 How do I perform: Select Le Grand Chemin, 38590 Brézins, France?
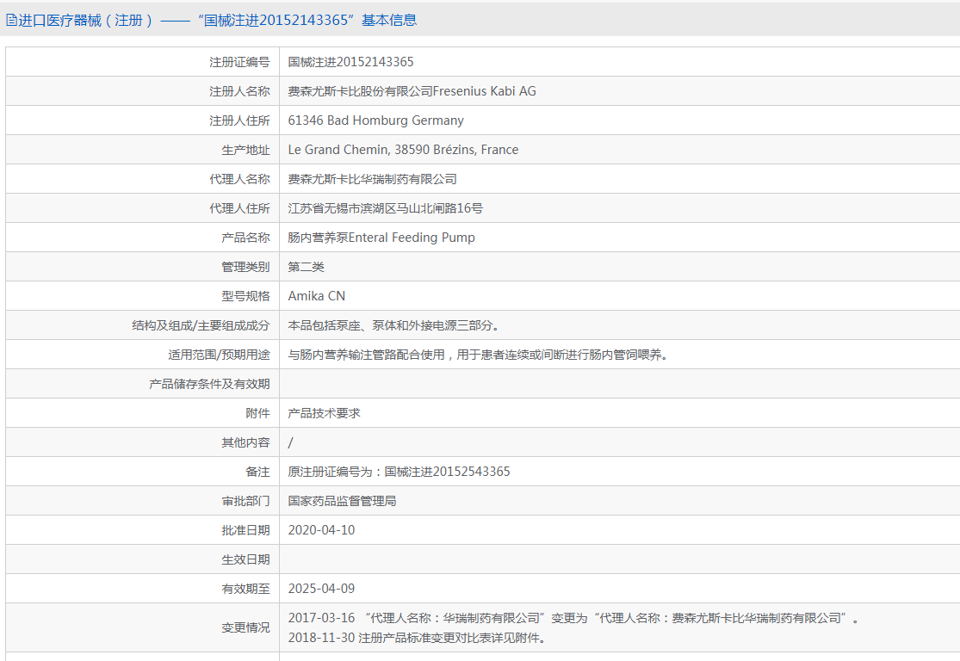click(404, 150)
